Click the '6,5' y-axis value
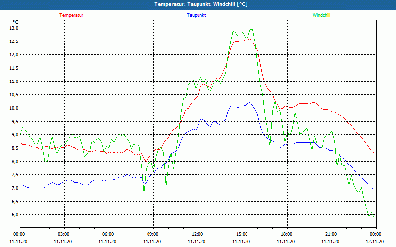Image resolution: width=396 pixels, height=247 pixels. coord(15,202)
